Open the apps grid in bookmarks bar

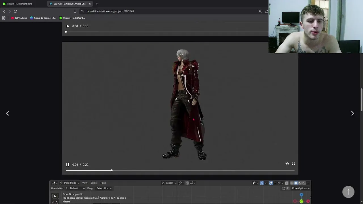pos(4,18)
